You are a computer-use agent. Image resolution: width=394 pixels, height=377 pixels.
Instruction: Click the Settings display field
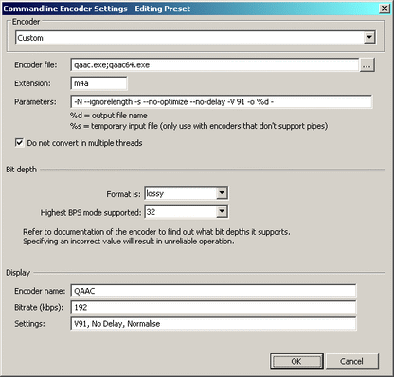[213, 324]
